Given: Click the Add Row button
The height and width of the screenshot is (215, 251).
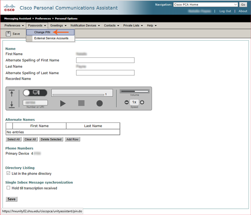Looking at the screenshot, I should point(72,139).
